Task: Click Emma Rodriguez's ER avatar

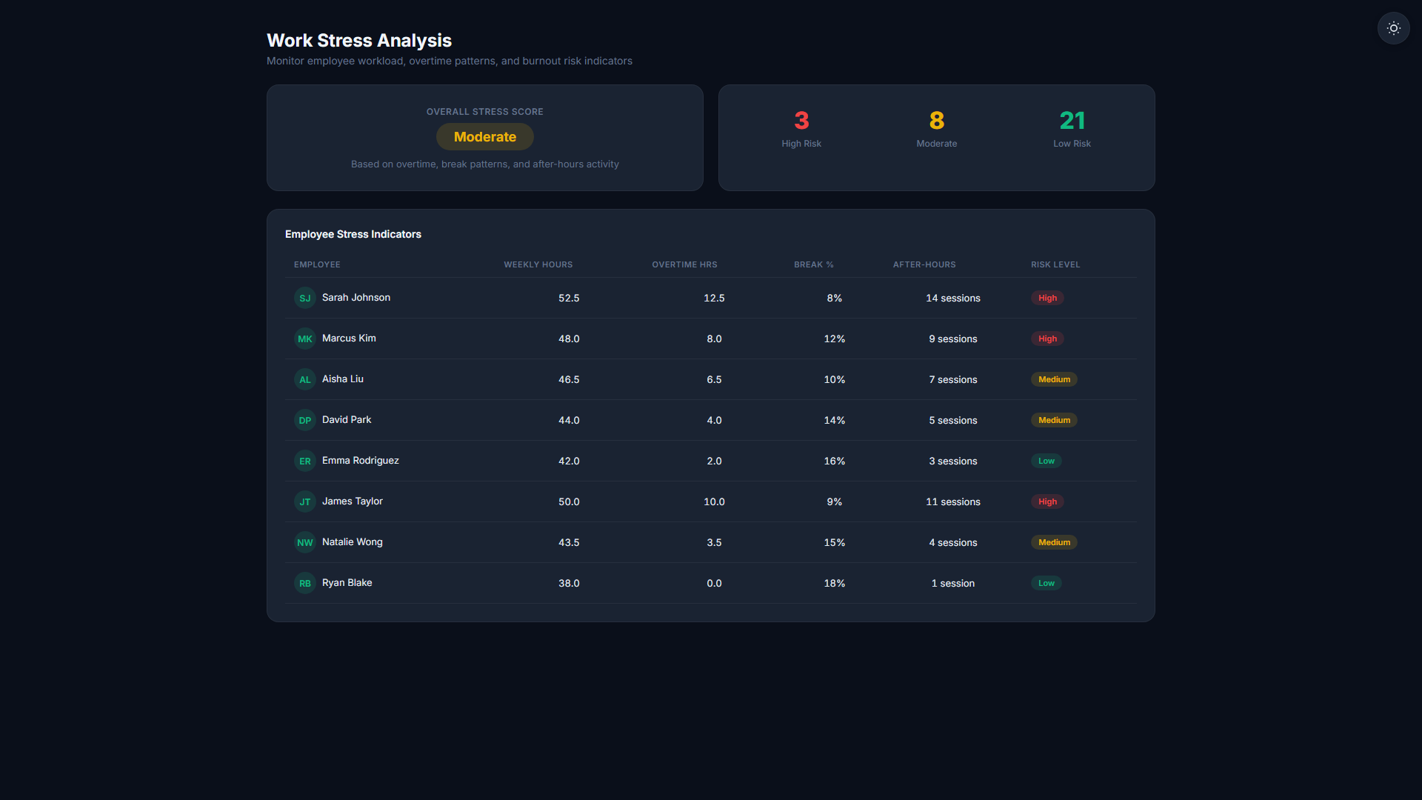Action: tap(305, 461)
